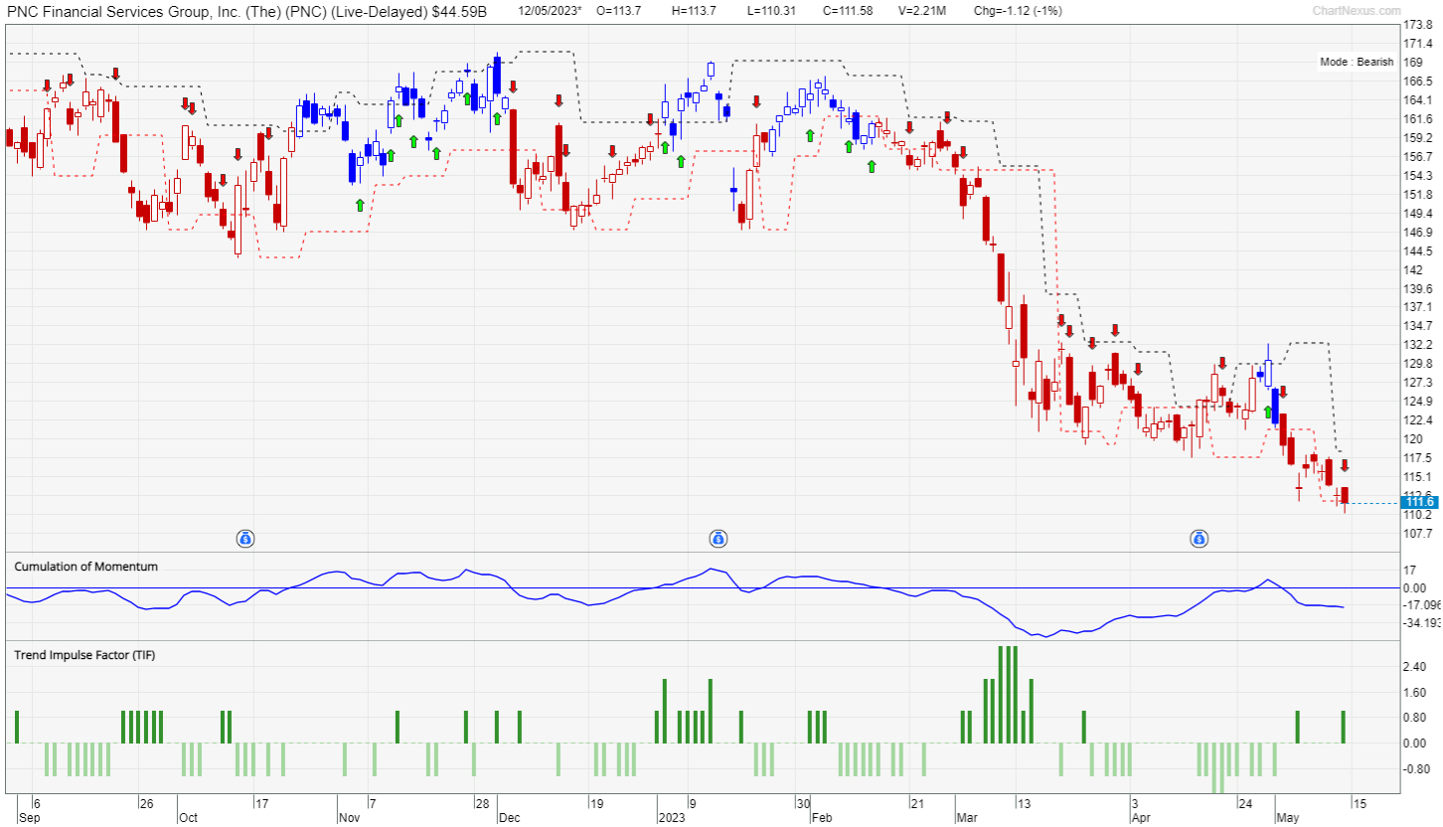Screen dimensions: 1443x827
Task: Click the '117.5' price axis label
Action: pos(1418,458)
